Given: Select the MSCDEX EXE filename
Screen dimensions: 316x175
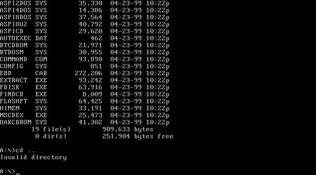Looking at the screenshot, I should 23,115.
